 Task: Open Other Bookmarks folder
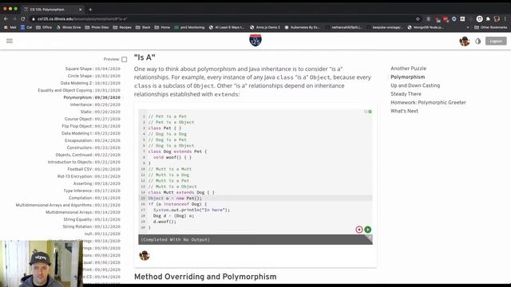490,27
